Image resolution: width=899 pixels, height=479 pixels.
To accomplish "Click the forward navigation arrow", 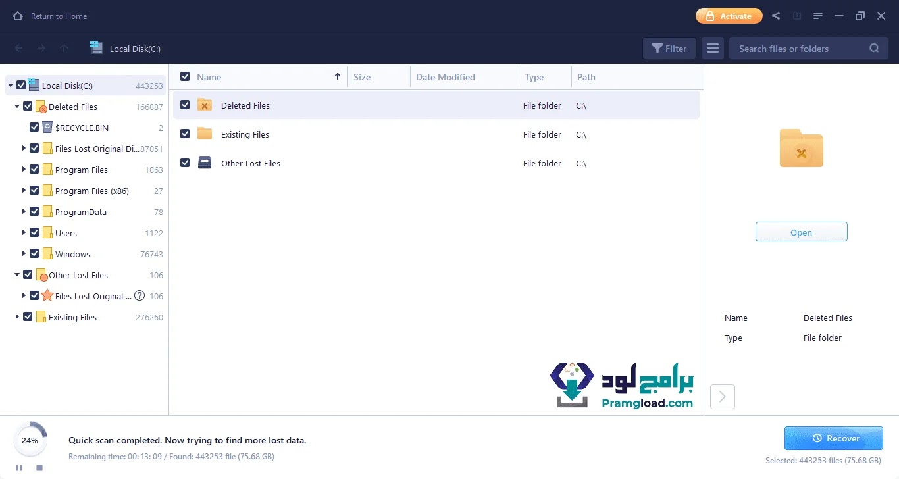I will tap(41, 48).
